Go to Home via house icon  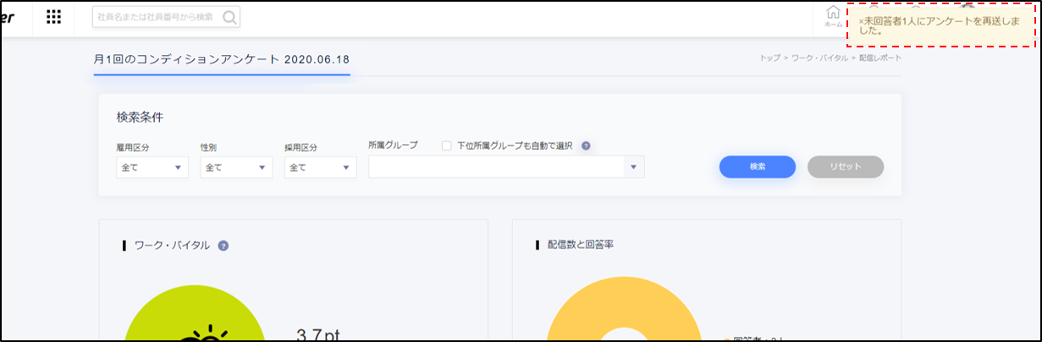click(x=833, y=14)
